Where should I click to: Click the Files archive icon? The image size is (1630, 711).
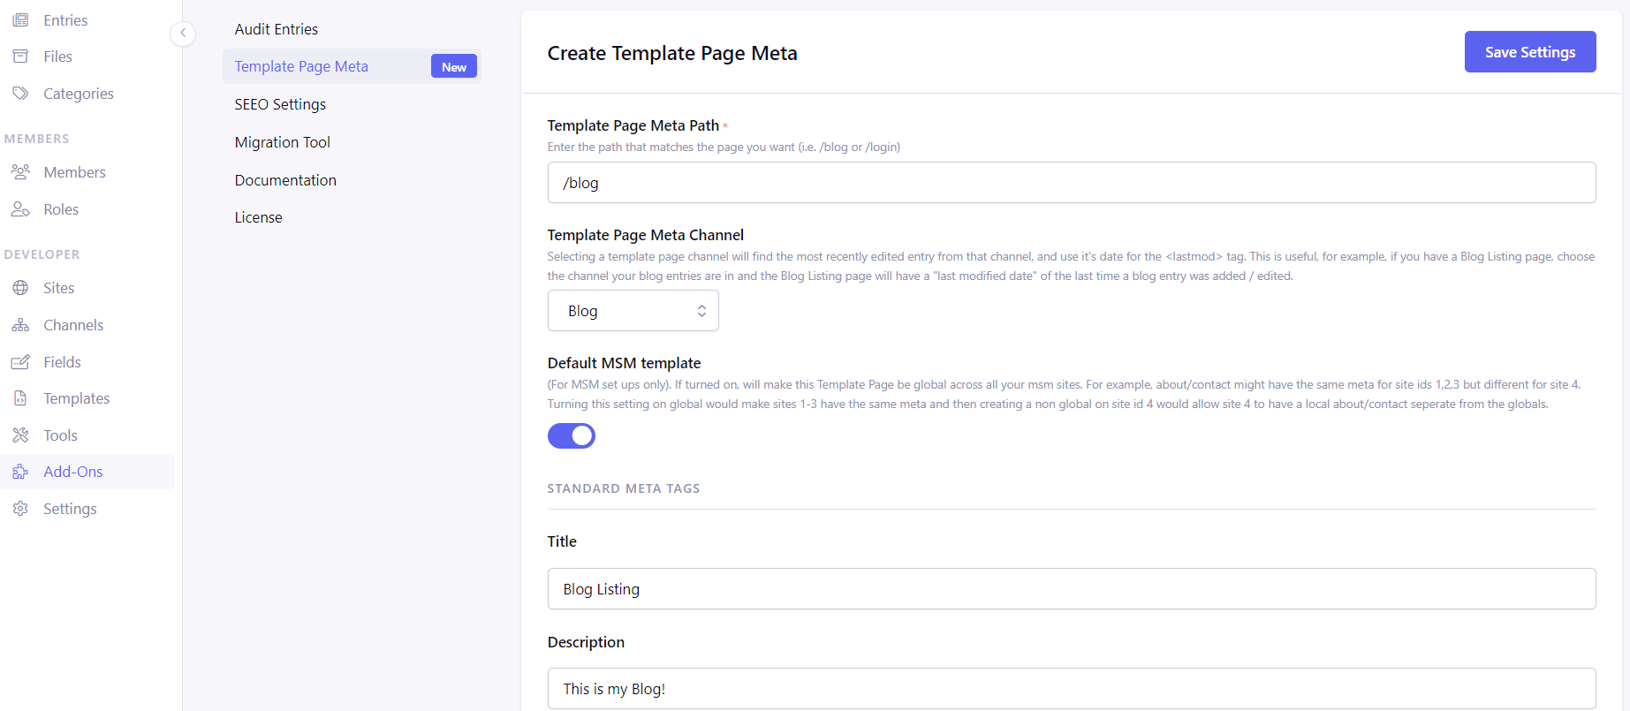click(20, 57)
